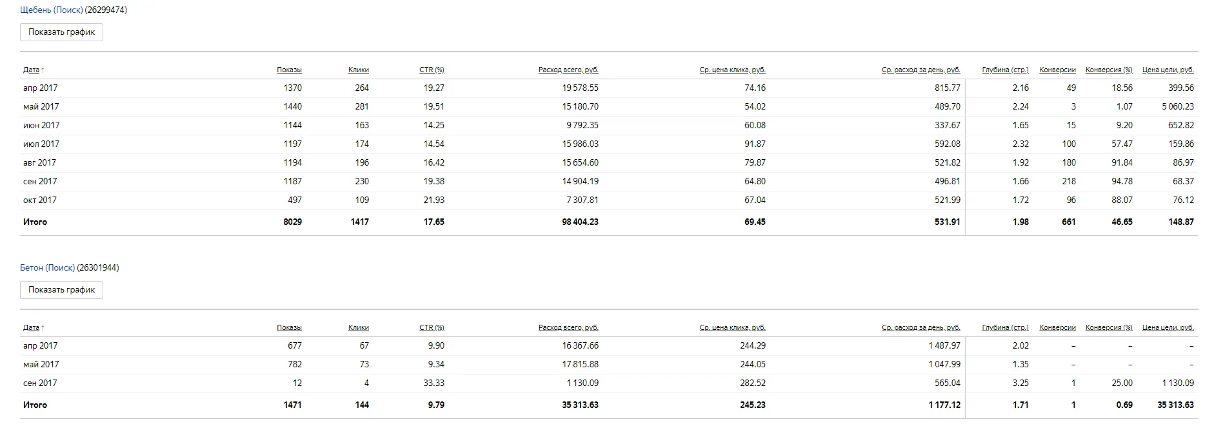The height and width of the screenshot is (424, 1214).
Task: Sort Бетон table by Конверсия (%)
Action: (x=1109, y=327)
